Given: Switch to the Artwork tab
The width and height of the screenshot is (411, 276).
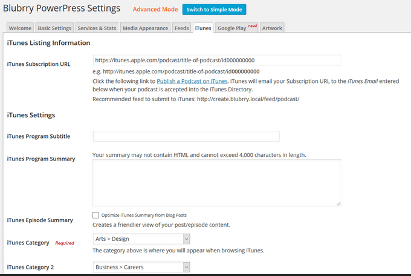Looking at the screenshot, I should pyautogui.click(x=272, y=28).
